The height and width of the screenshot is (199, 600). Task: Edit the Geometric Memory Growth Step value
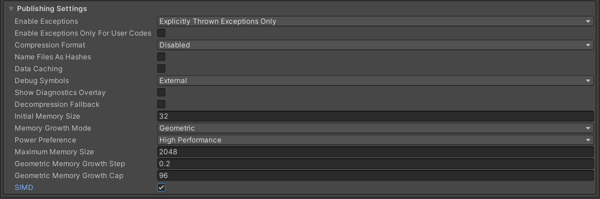pos(375,164)
